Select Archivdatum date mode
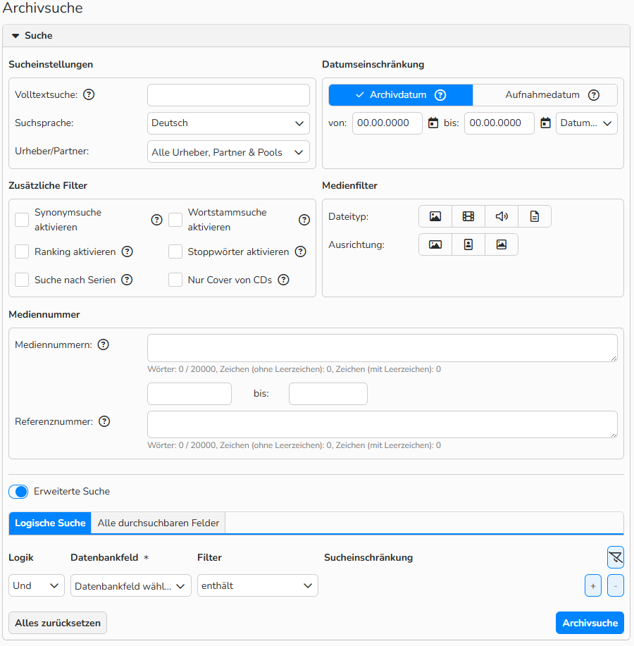 tap(400, 95)
